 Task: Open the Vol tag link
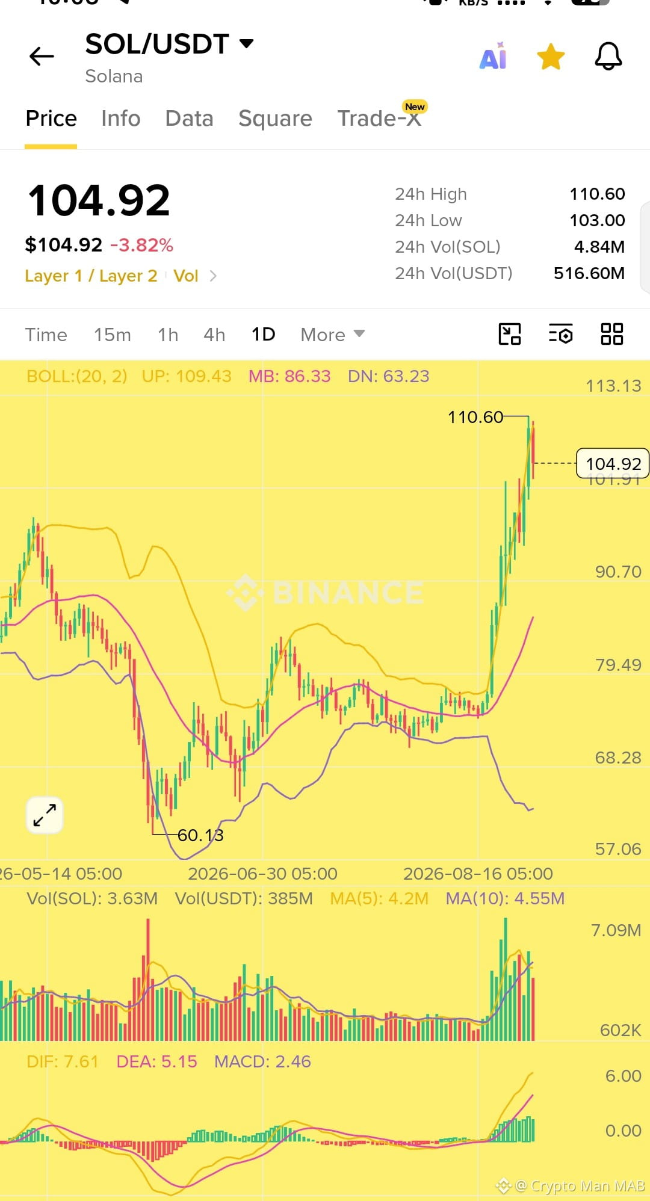186,276
